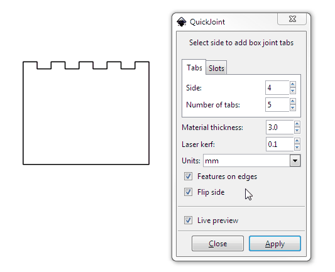
Task: Uncheck the Flip side option
Action: [188, 192]
